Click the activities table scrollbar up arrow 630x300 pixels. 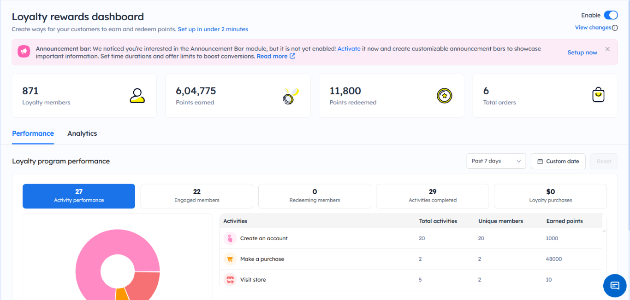point(605,231)
